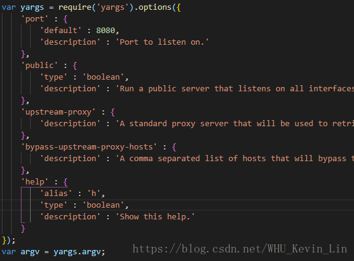Place cursor on 8080 default value
The height and width of the screenshot is (261, 354).
coord(106,31)
